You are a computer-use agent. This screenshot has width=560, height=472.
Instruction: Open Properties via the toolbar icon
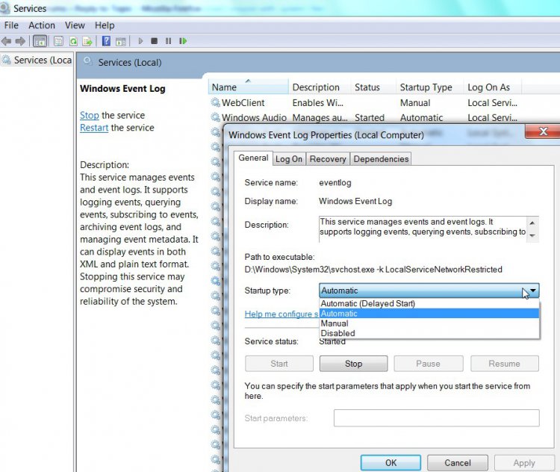coord(58,41)
